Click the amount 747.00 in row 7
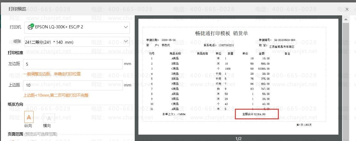 tap(265, 89)
